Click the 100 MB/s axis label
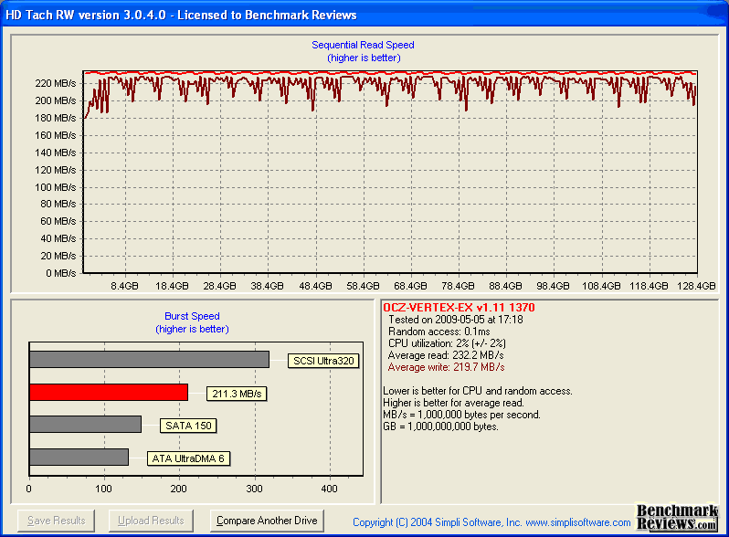Viewport: 729px width, 537px height. tap(56, 187)
